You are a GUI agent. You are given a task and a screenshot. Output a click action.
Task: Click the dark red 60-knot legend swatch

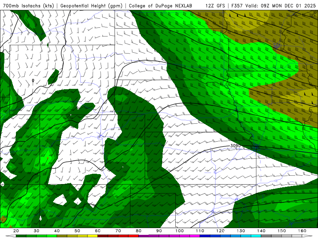[103, 236]
